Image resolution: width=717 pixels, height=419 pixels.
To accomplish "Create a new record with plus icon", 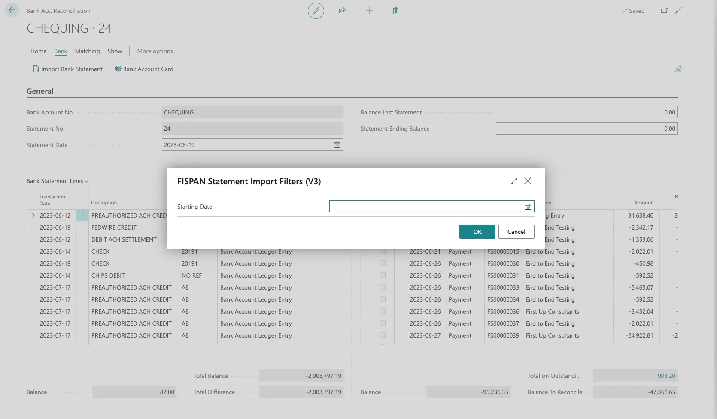I will tap(369, 11).
